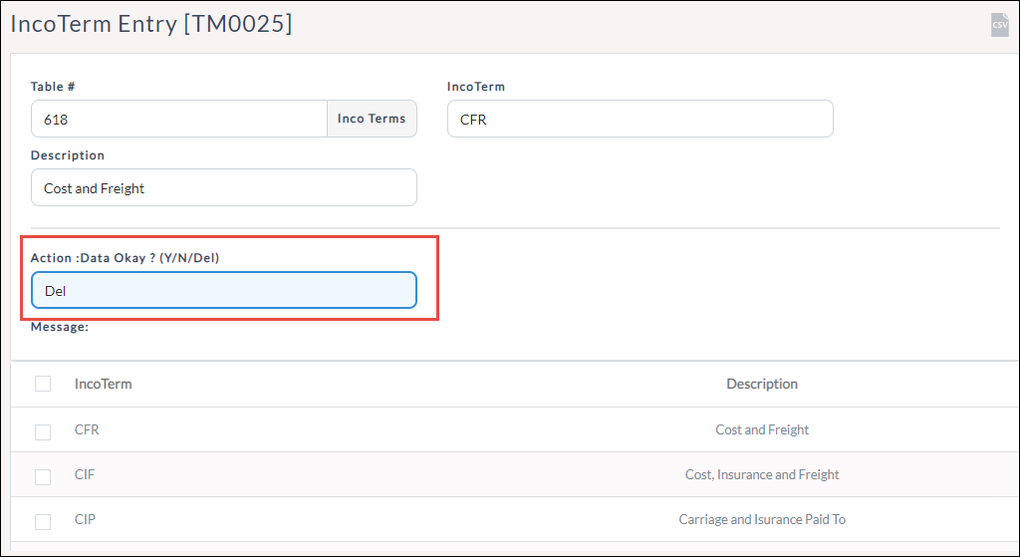Select the CFR entry in the table
This screenshot has height=557, width=1020.
pyautogui.click(x=87, y=430)
